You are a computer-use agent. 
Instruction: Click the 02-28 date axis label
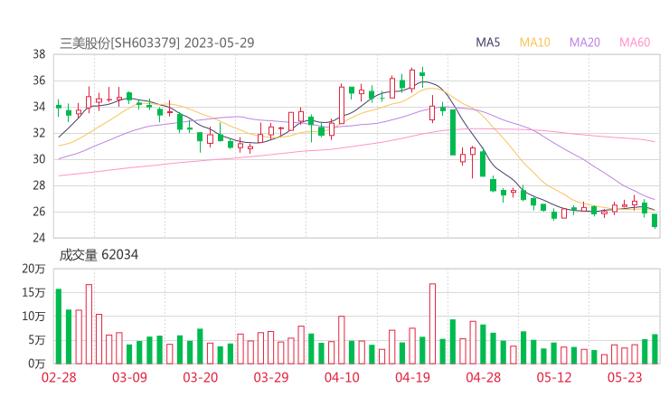[59, 377]
